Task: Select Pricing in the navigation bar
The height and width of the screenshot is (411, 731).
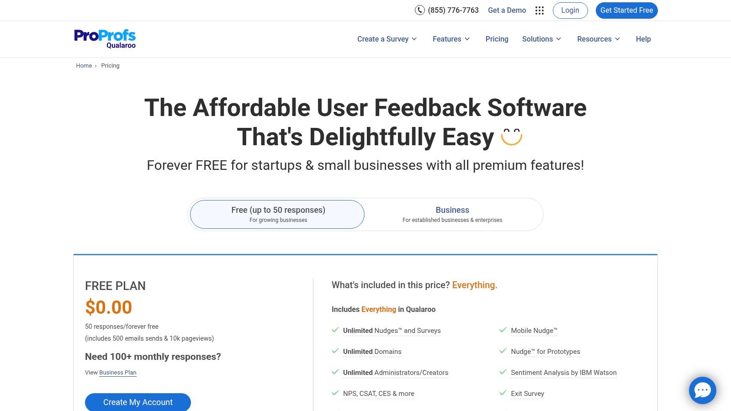Action: pos(497,39)
